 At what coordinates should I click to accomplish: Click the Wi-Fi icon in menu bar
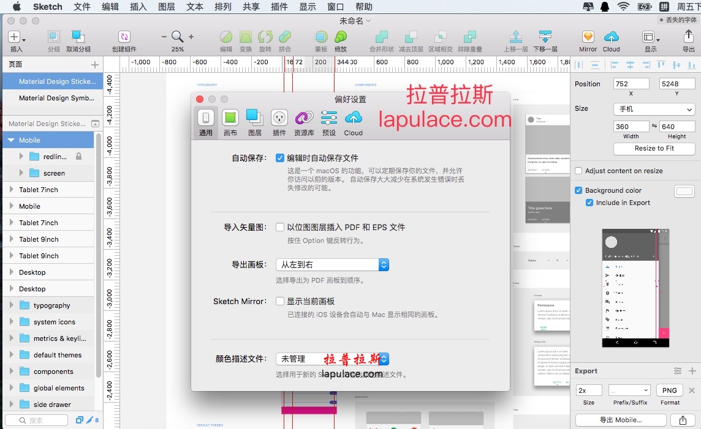(x=623, y=7)
